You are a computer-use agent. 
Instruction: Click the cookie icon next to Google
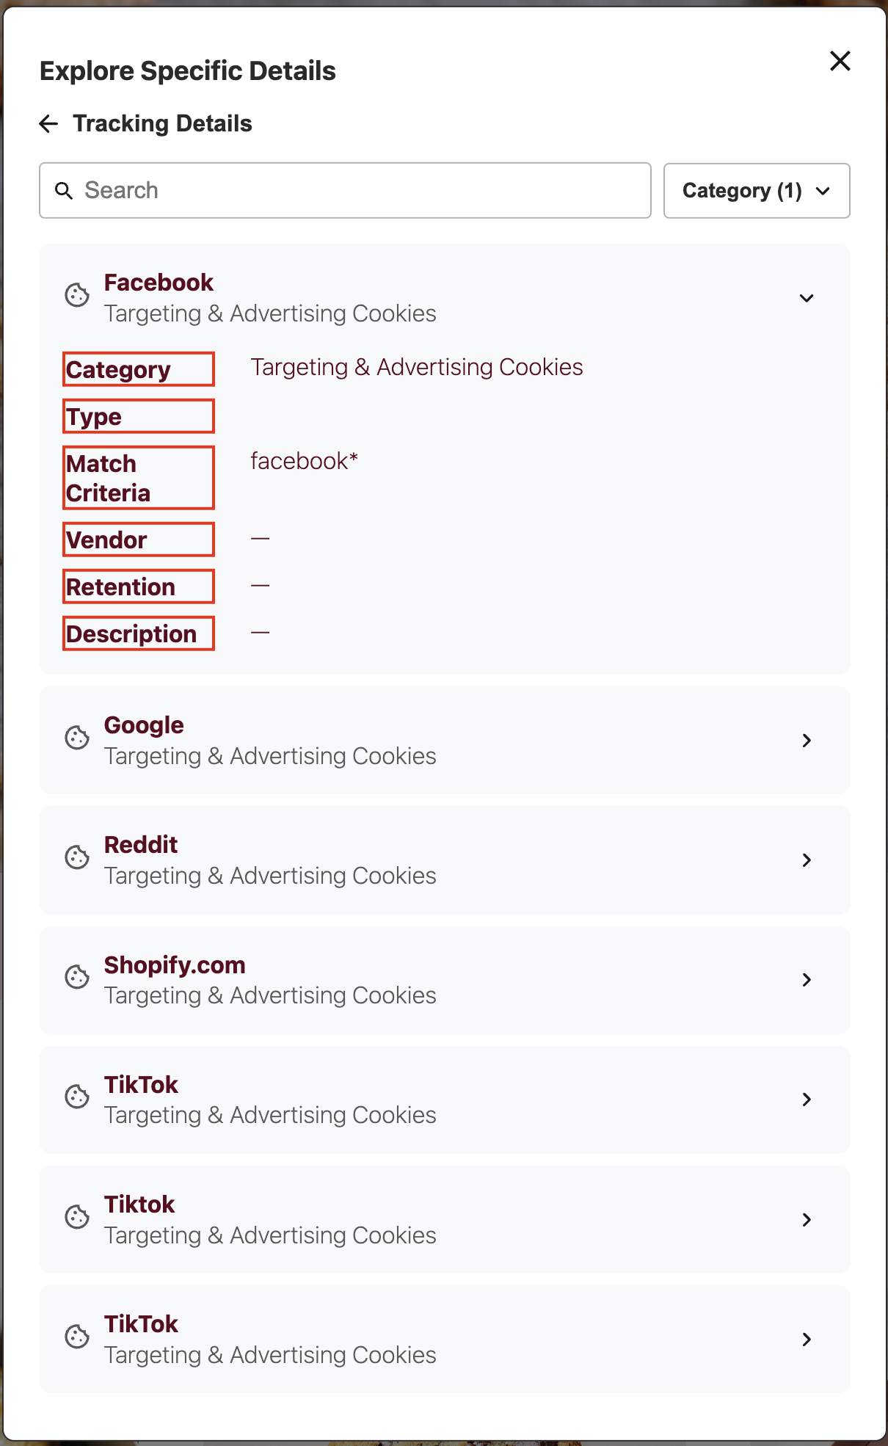point(77,738)
